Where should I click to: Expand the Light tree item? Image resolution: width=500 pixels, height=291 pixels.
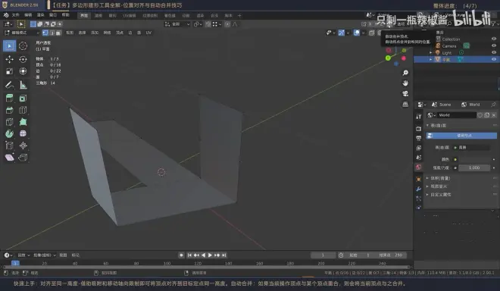tap(430, 52)
